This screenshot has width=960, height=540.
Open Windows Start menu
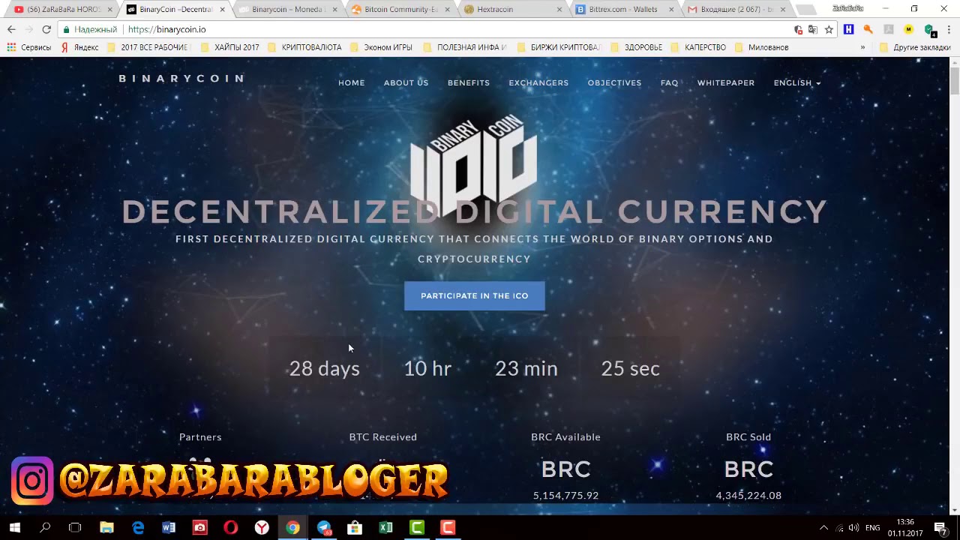coord(14,527)
